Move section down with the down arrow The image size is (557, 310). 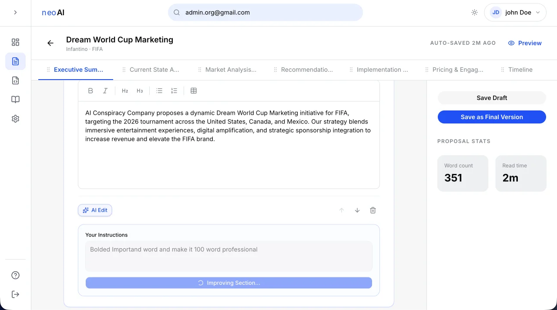[357, 210]
